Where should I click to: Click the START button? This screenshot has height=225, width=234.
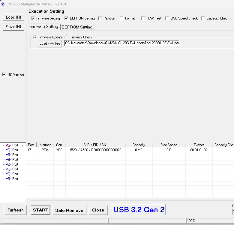click(40, 210)
